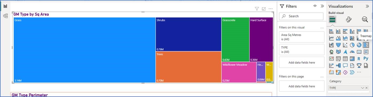
Task: Choose the Metrics trophy visual
Action: [x=359, y=65]
